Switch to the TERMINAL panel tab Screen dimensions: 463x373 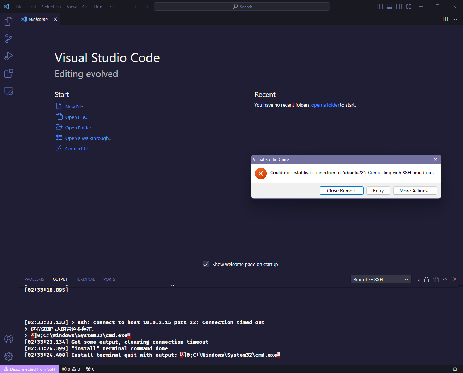(x=85, y=279)
